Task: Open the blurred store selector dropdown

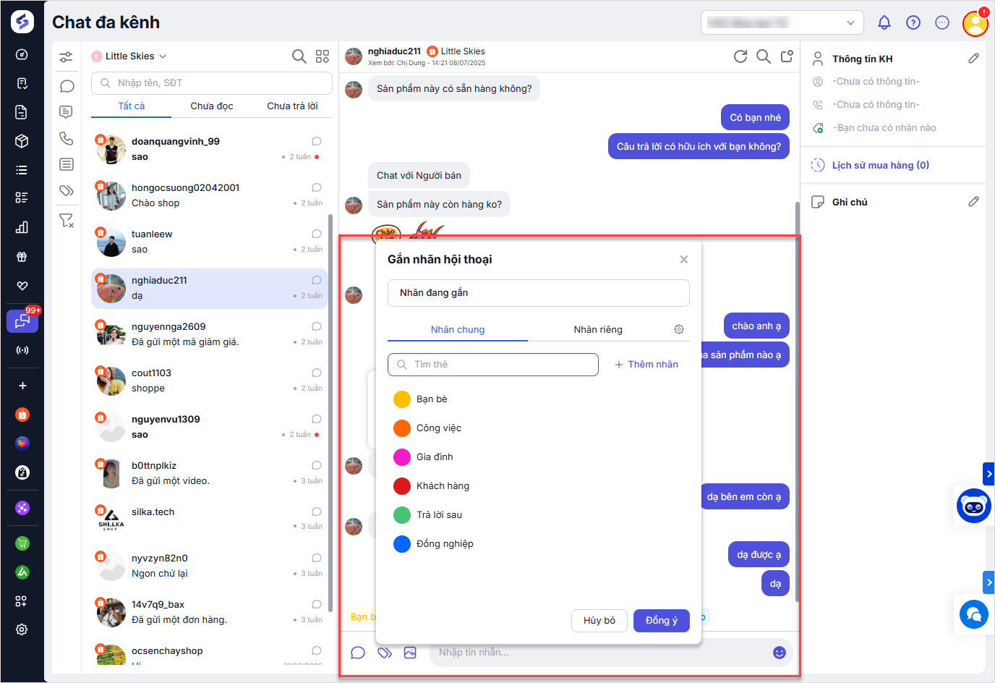Action: 782,22
